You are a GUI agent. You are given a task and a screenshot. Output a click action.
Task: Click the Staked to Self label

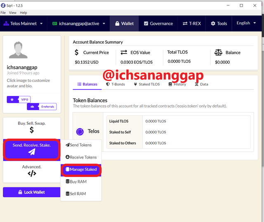[120, 132]
